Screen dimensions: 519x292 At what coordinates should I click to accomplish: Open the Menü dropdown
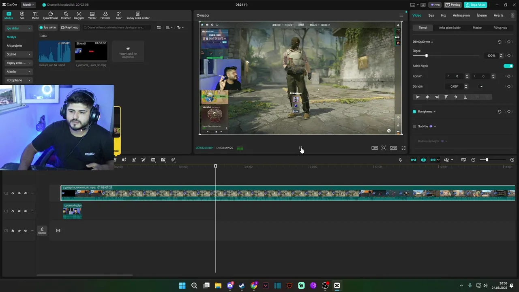tap(28, 4)
